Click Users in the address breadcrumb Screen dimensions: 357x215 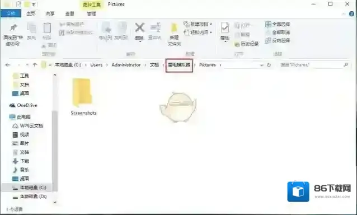(x=96, y=65)
